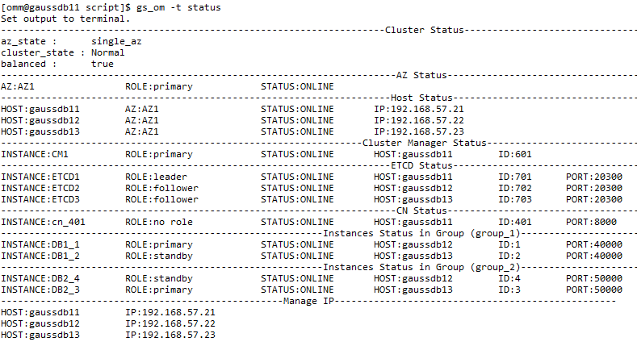Click ROLE:leader on the ETCD1 row

coord(156,177)
